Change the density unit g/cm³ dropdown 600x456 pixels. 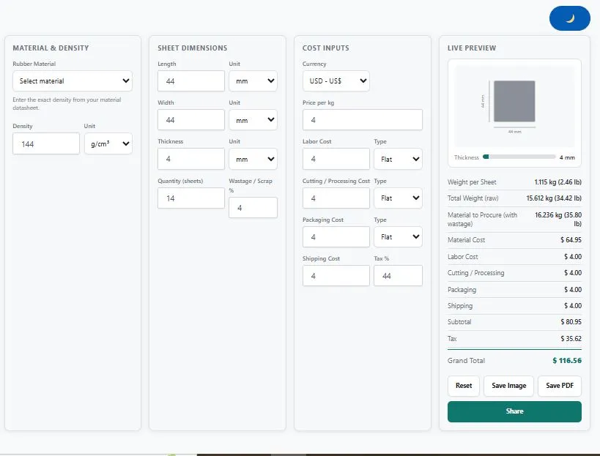[108, 143]
